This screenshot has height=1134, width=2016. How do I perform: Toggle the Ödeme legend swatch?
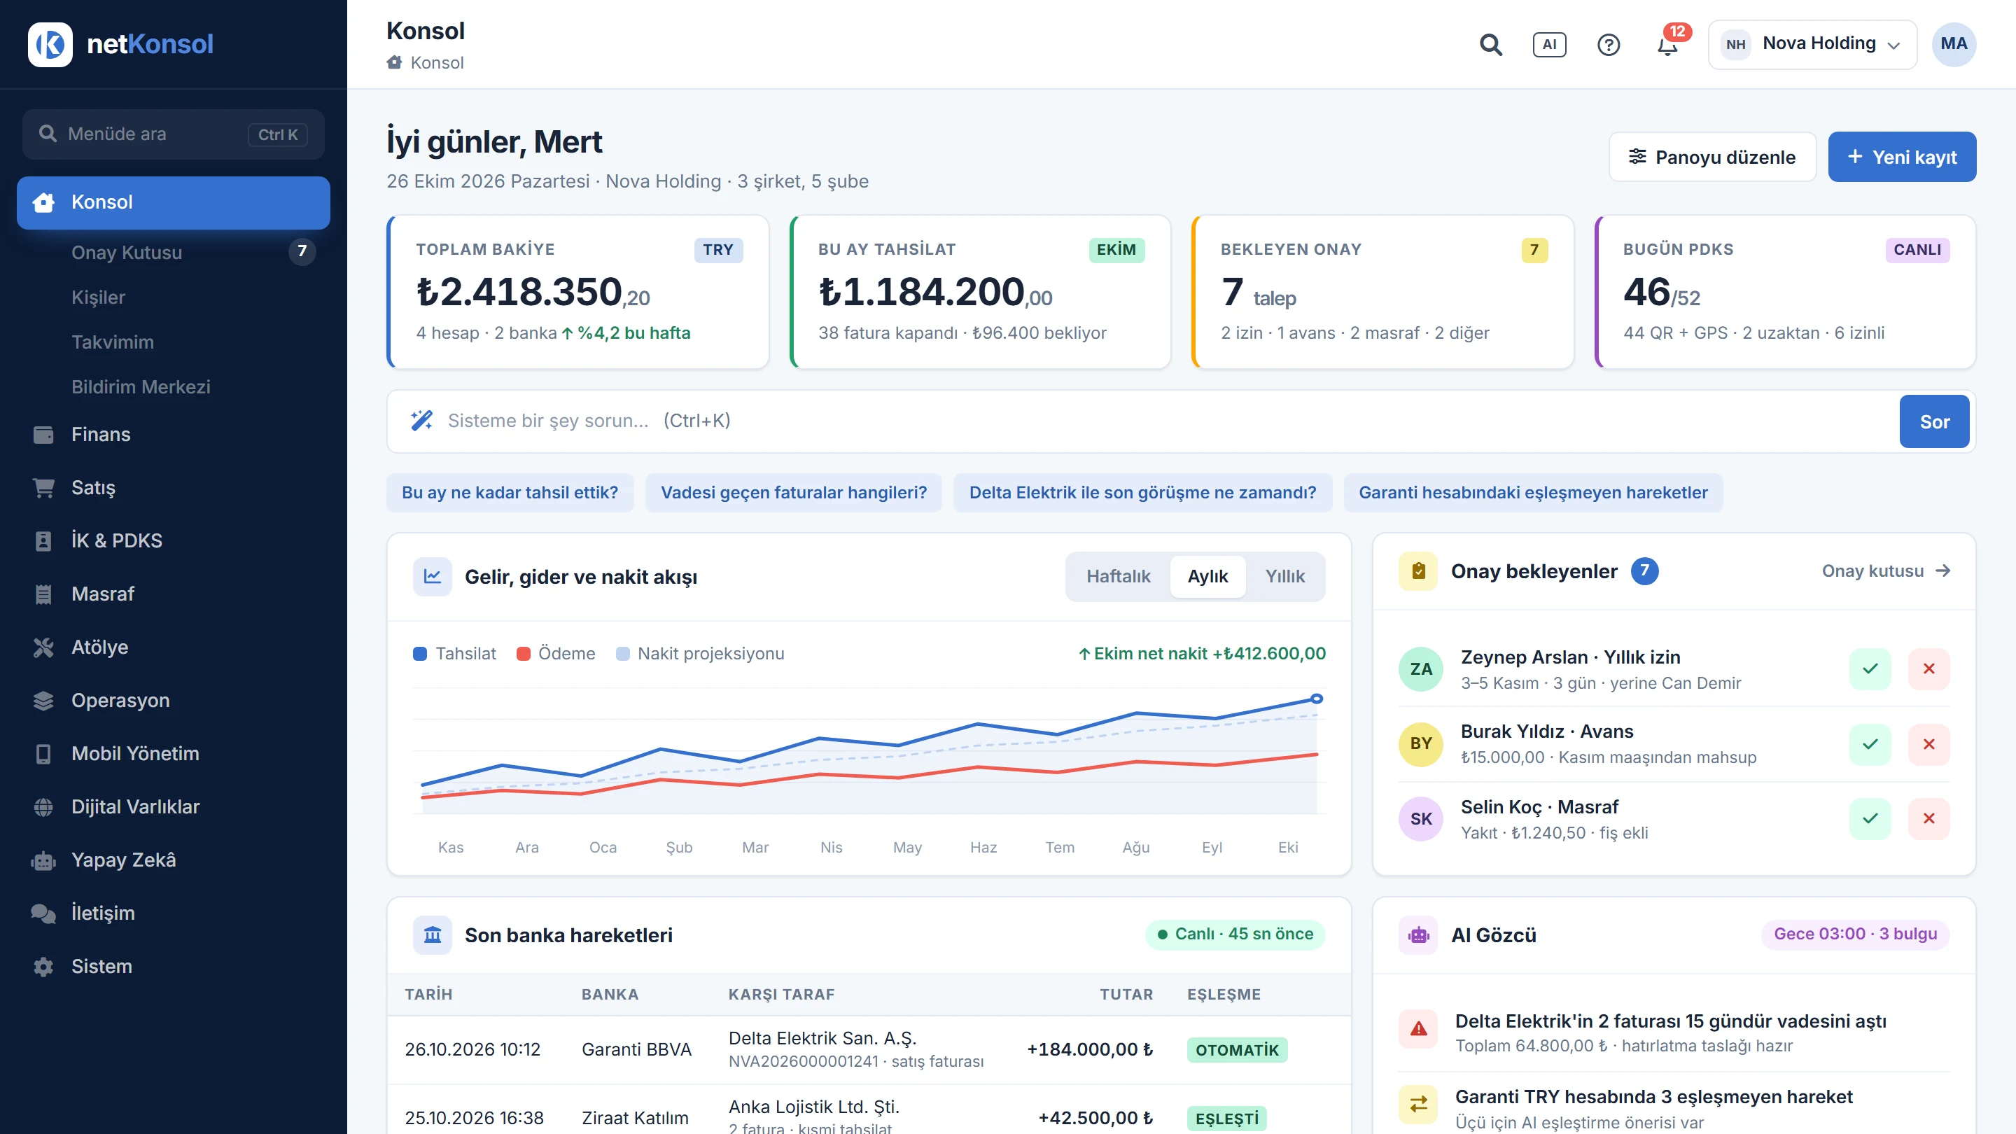pos(524,654)
